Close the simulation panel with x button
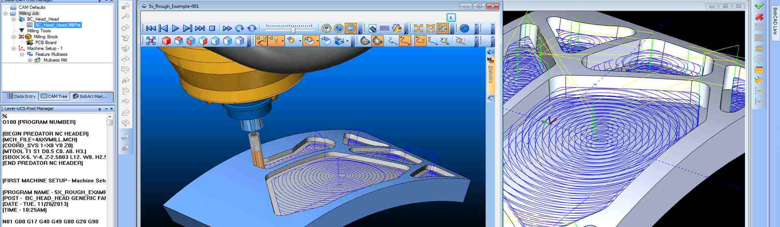This screenshot has width=780, height=227. (451, 17)
